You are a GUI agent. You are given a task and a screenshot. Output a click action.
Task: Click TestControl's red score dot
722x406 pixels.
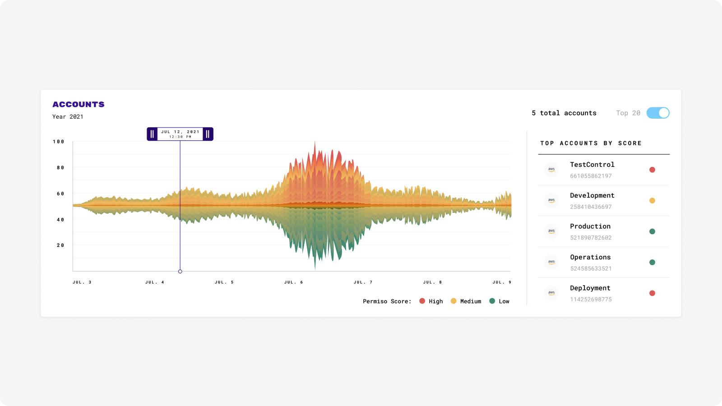coord(652,170)
